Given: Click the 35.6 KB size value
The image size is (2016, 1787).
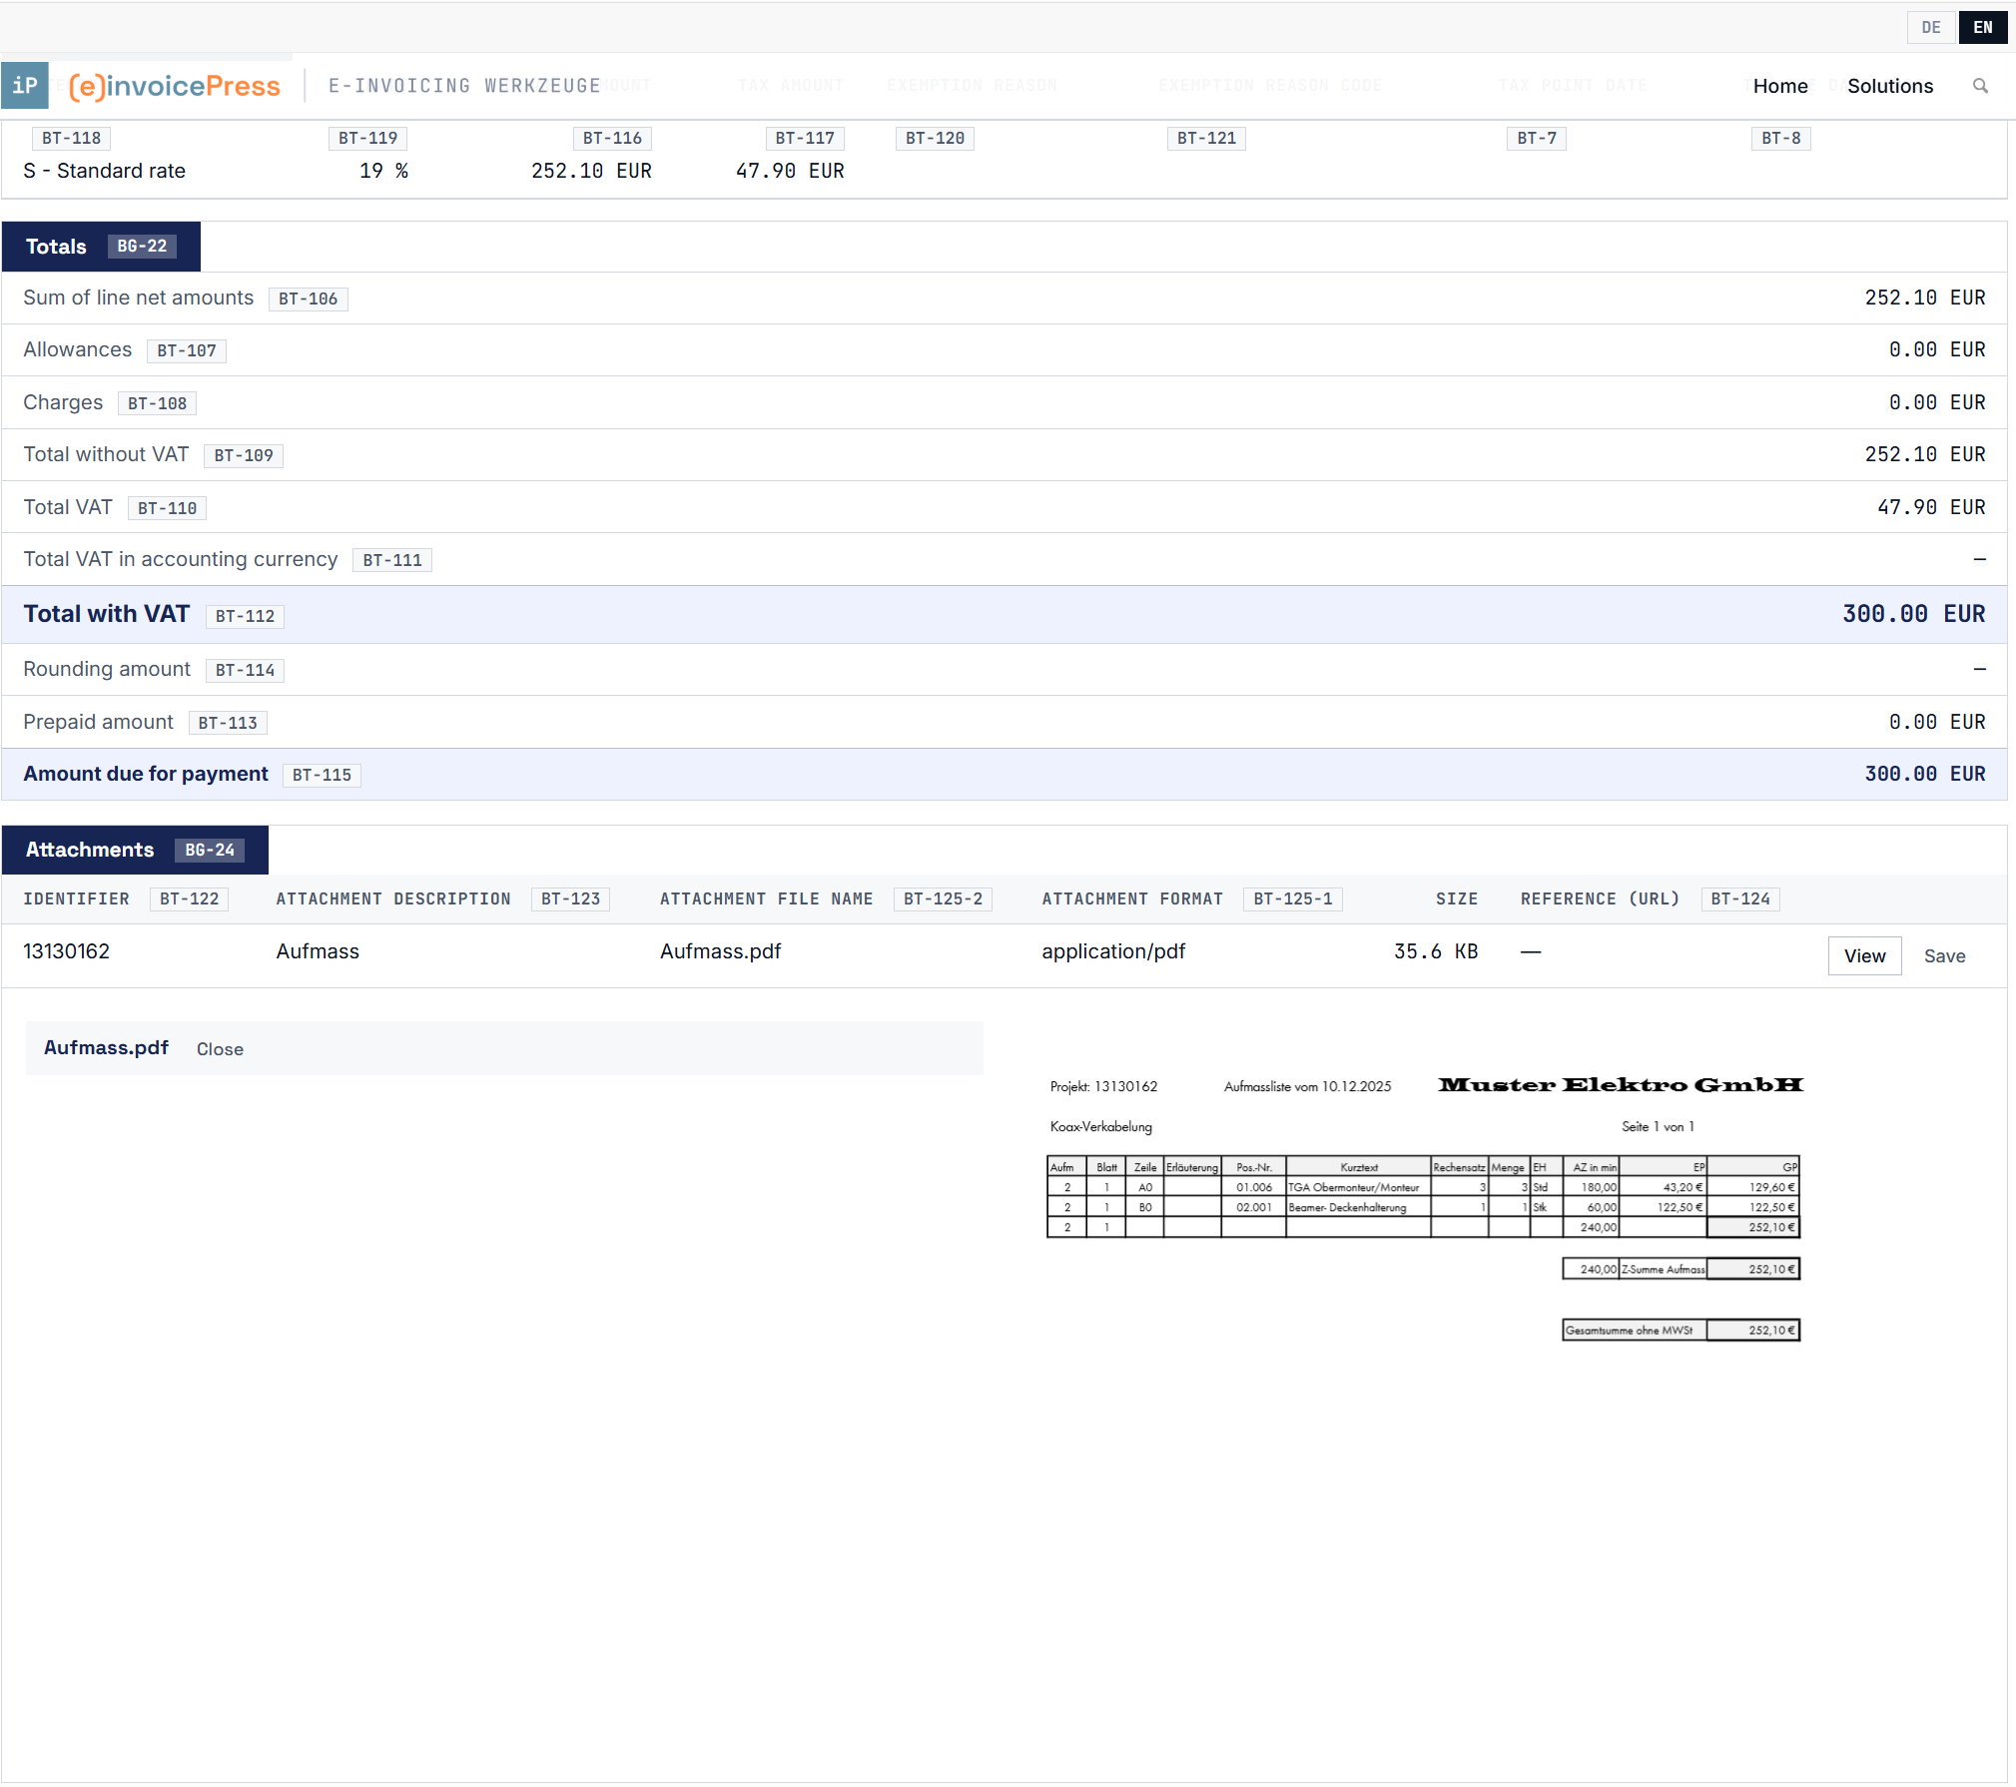Looking at the screenshot, I should tap(1436, 951).
